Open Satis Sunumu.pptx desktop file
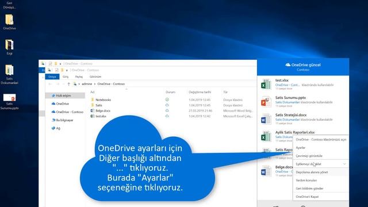The width and height of the screenshot is (368, 207). point(9,97)
